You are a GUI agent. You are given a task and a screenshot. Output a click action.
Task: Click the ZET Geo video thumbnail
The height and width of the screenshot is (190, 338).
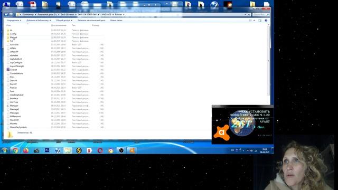coord(243,125)
